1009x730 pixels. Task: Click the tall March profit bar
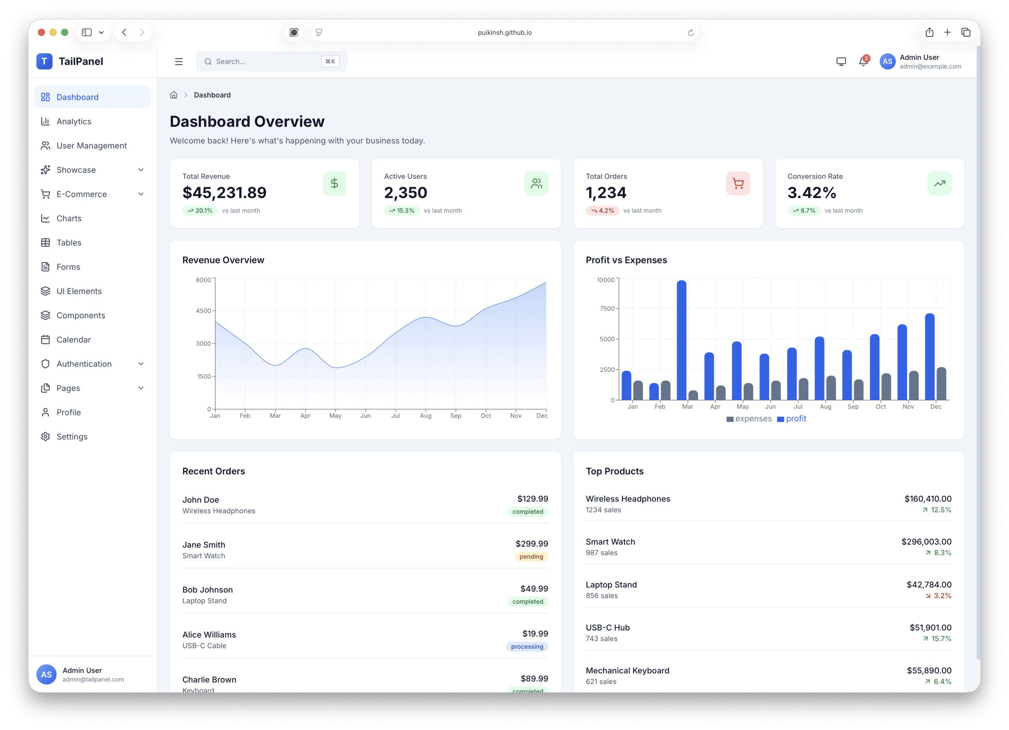tap(681, 340)
